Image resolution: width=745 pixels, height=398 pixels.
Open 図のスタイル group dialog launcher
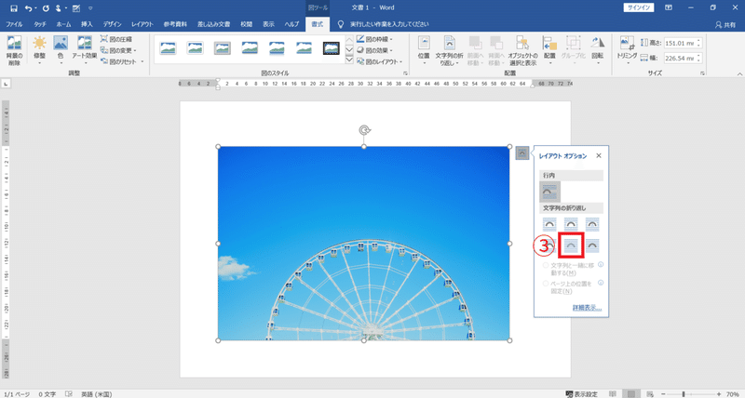(405, 73)
